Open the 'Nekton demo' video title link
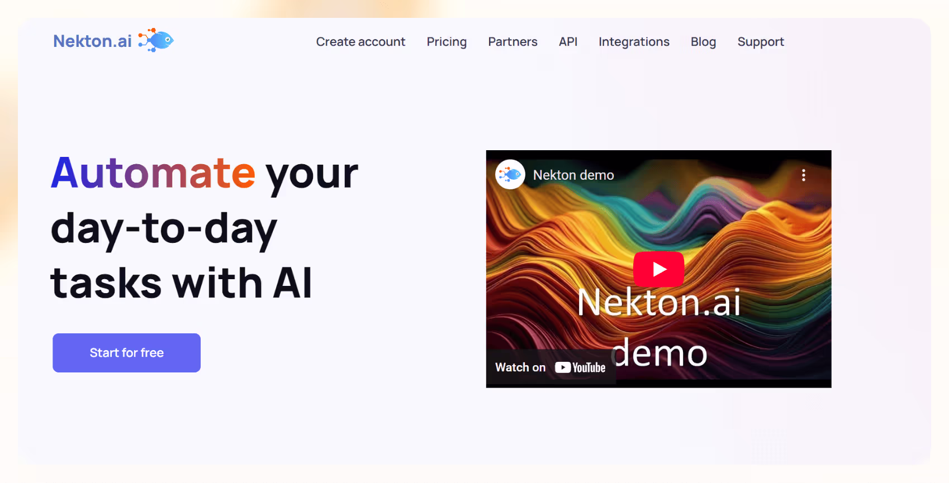 point(573,175)
